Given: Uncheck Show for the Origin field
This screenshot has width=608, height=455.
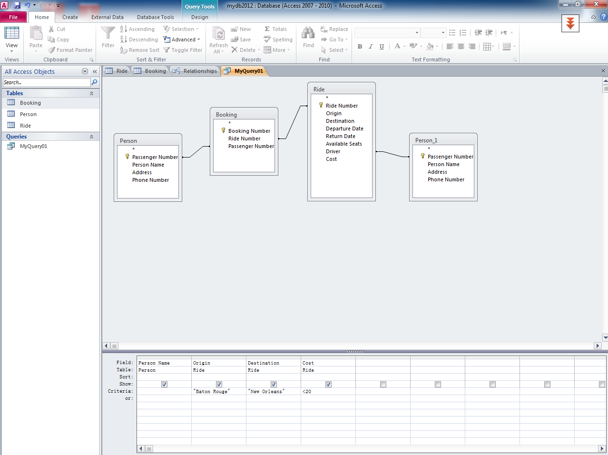Looking at the screenshot, I should (x=219, y=384).
